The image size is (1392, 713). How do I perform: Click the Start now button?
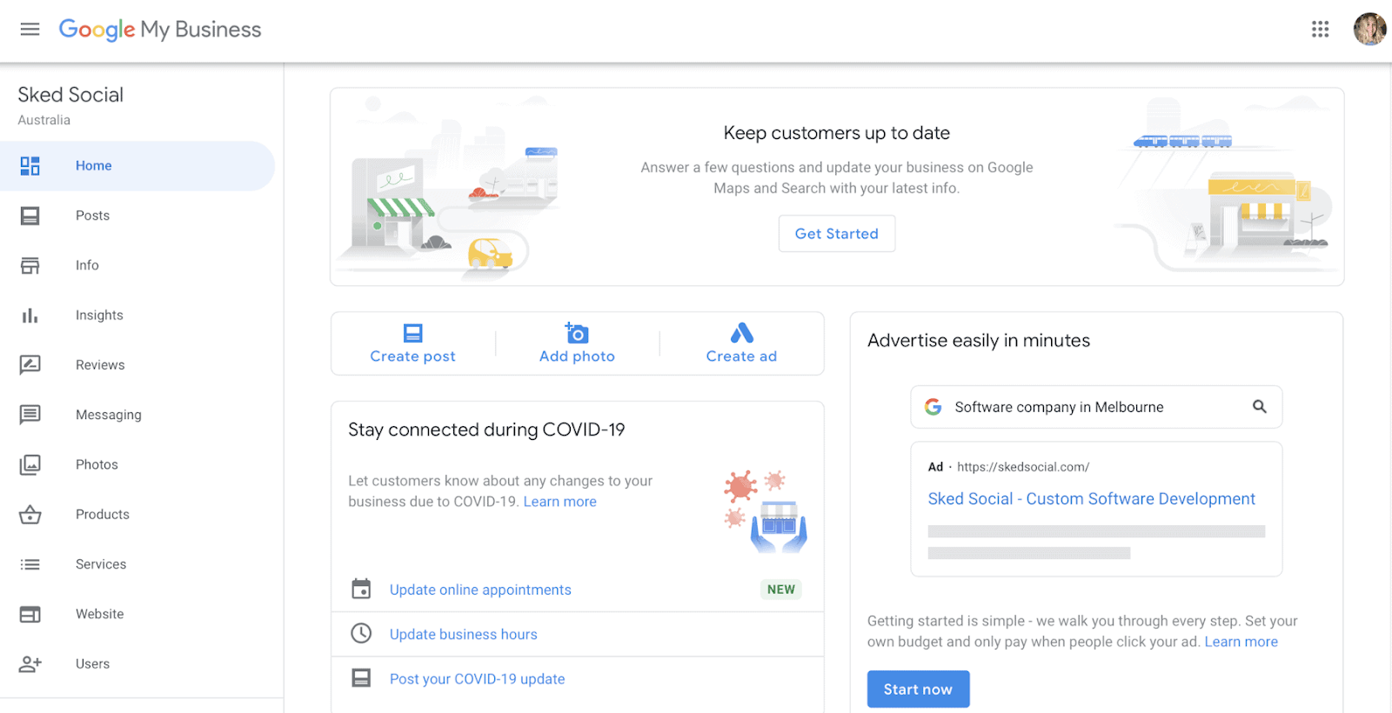pos(919,690)
